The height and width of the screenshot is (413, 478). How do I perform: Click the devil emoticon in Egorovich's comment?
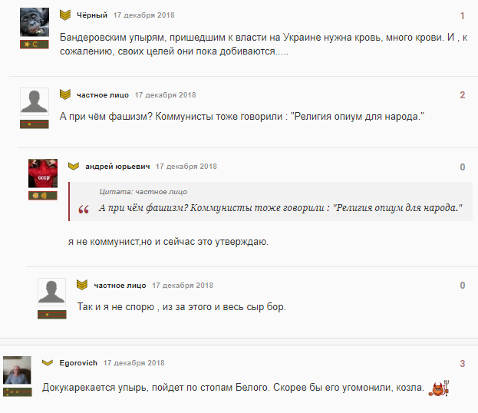439,388
